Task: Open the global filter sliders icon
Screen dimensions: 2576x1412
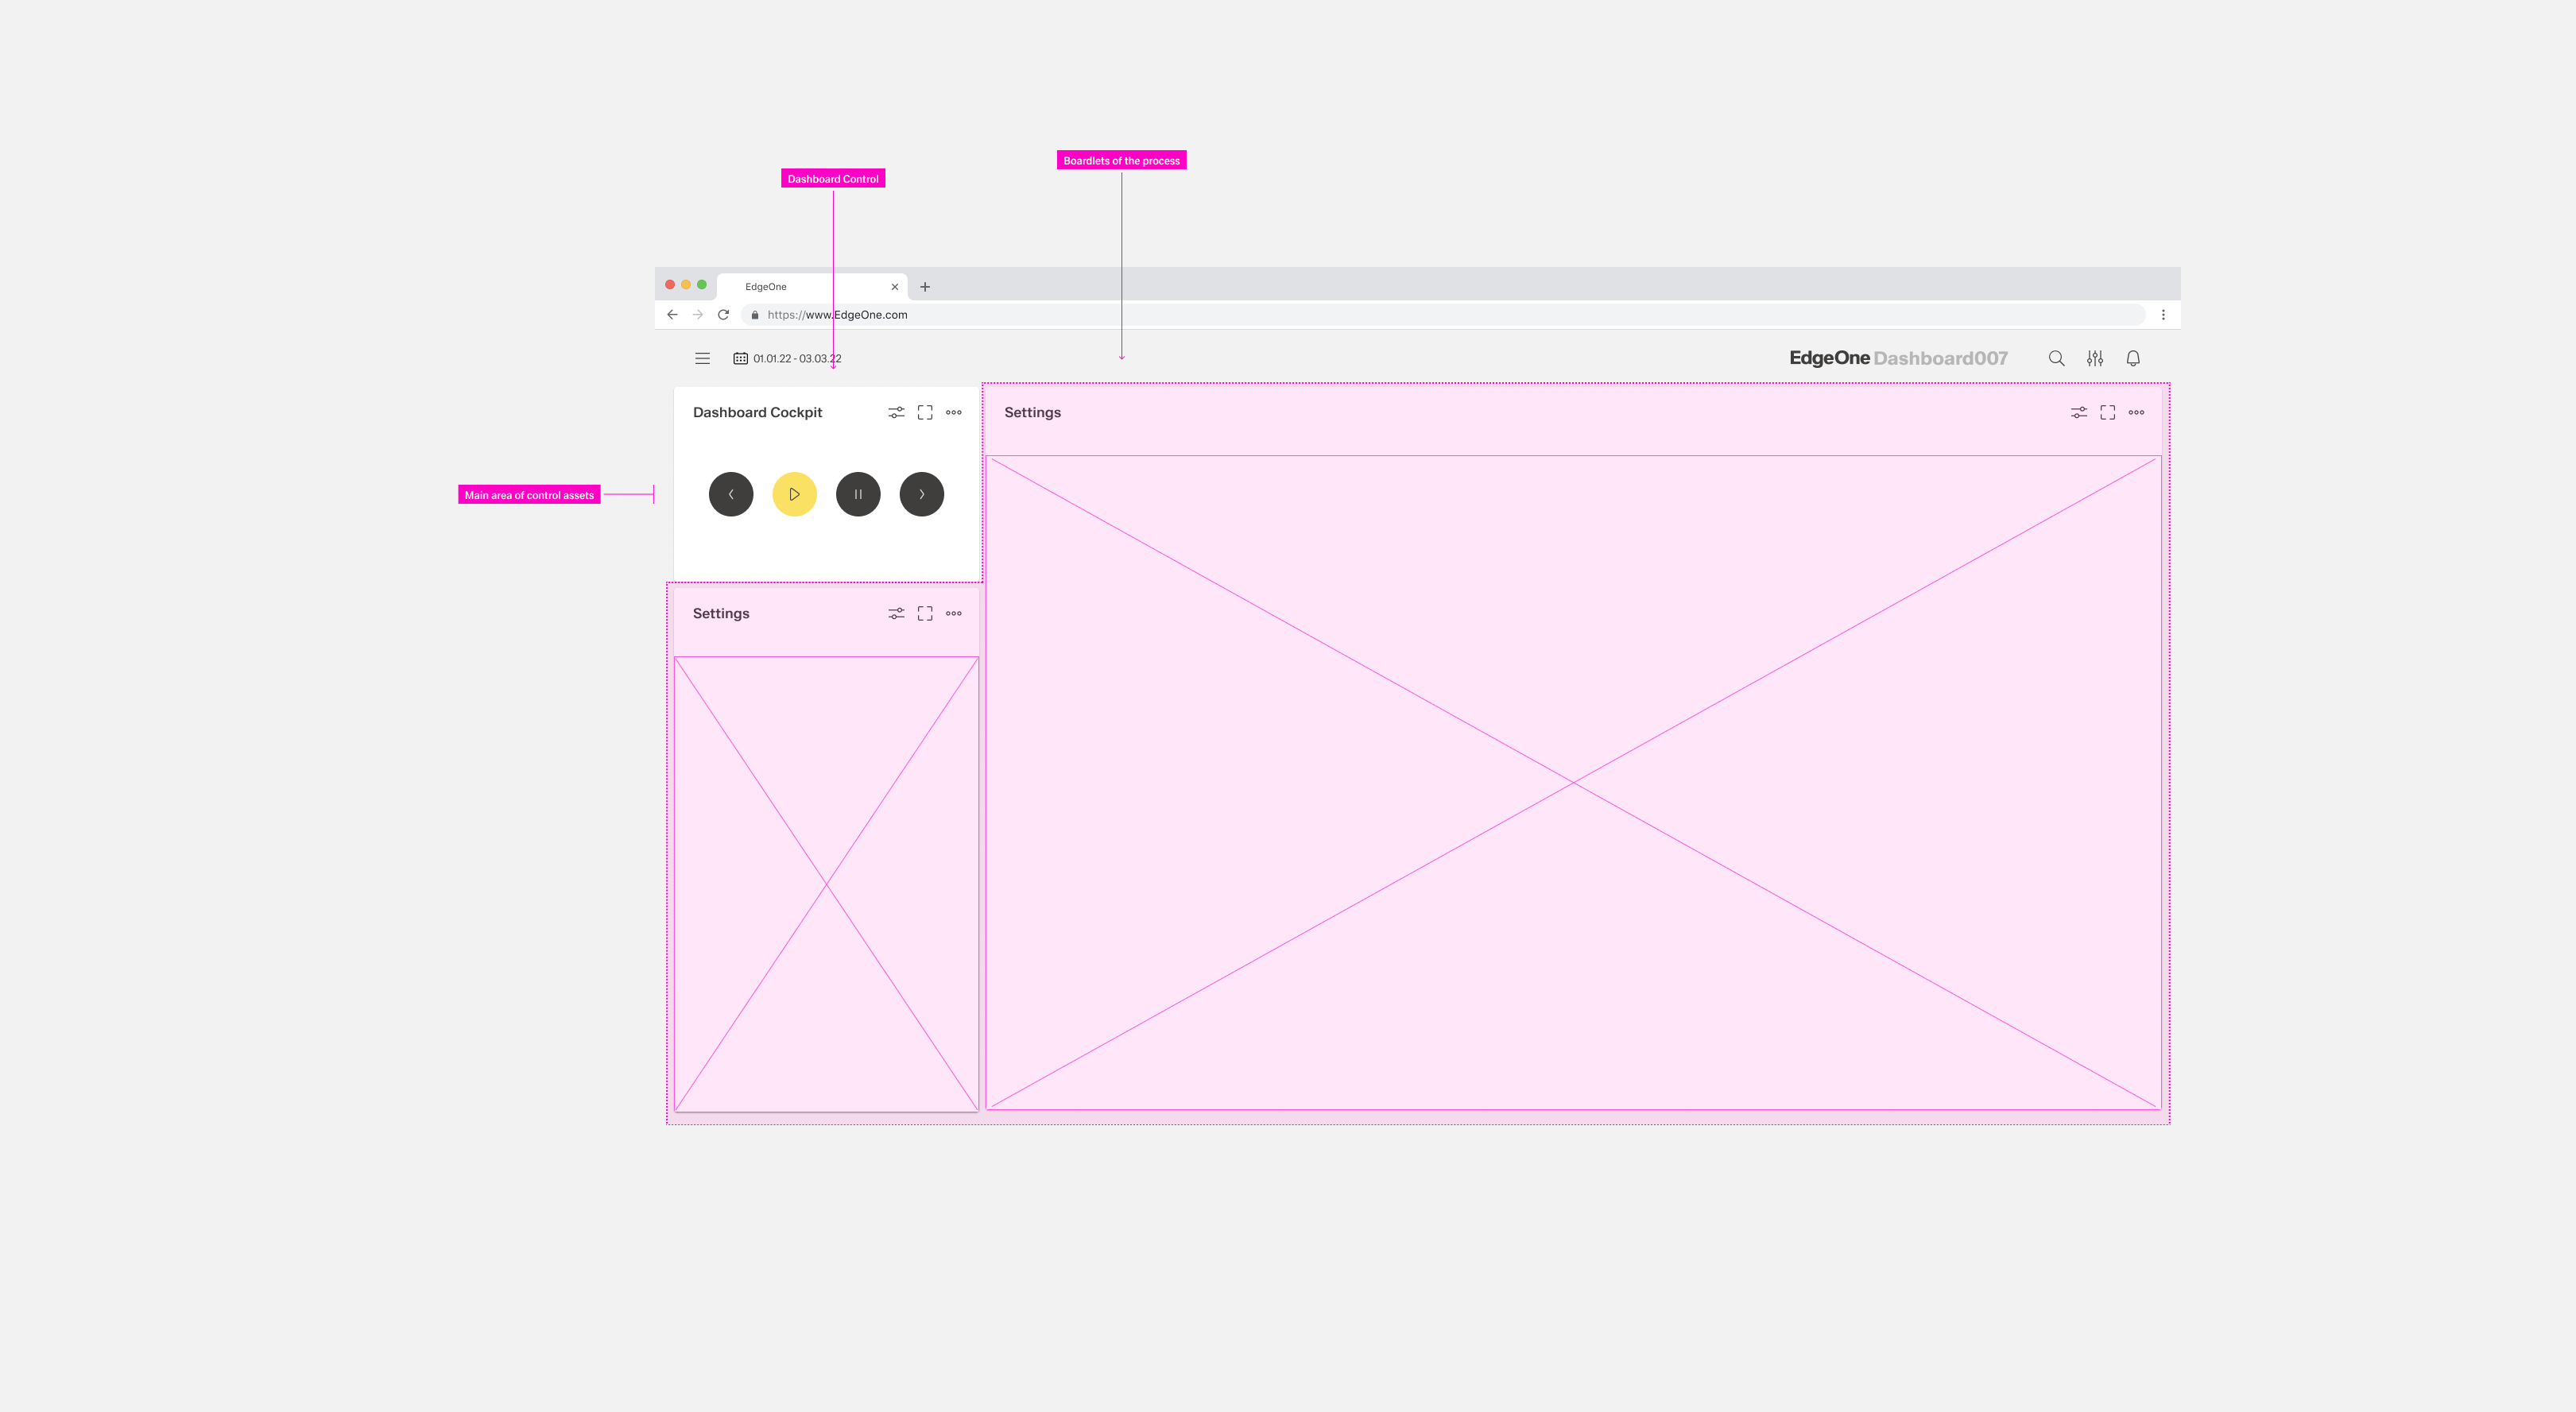Action: click(2094, 358)
